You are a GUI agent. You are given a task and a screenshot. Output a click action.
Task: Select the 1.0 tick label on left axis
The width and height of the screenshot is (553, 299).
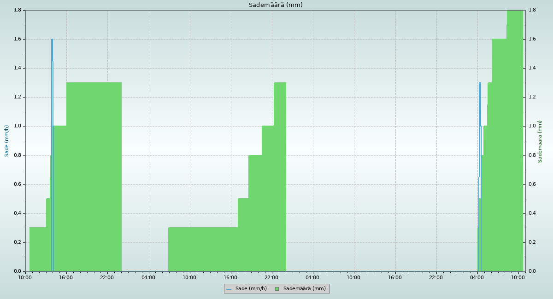(17, 126)
